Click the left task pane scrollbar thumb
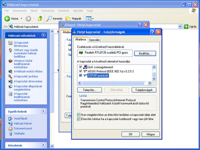The width and height of the screenshot is (200, 150). pos(52,73)
